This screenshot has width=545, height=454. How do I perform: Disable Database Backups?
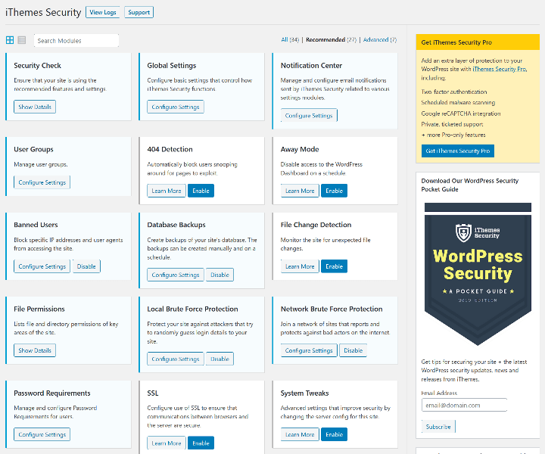(220, 275)
